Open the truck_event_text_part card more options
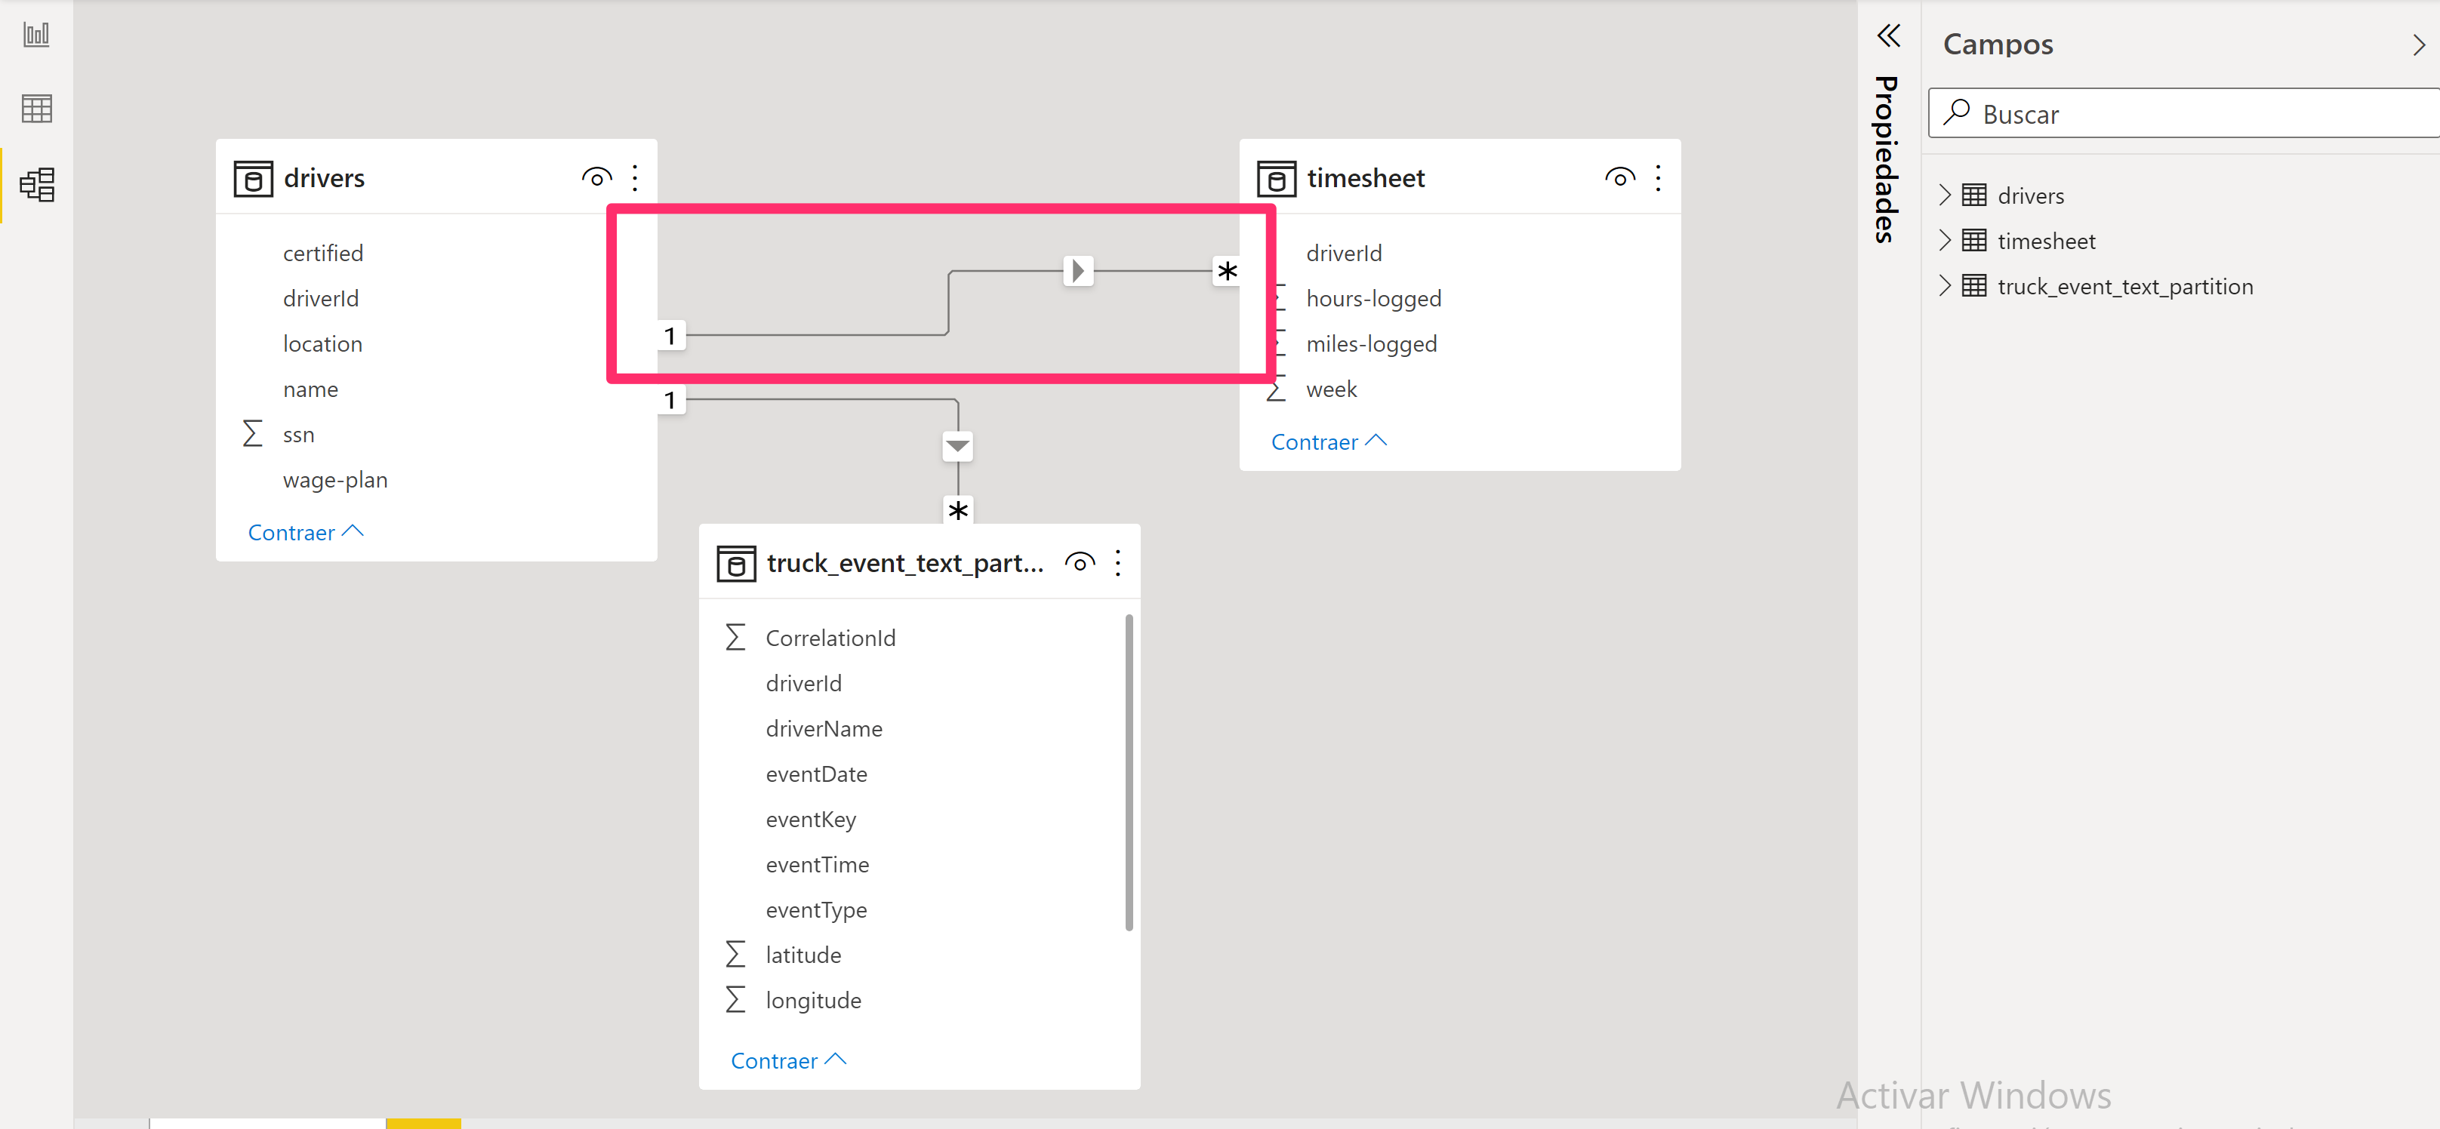The height and width of the screenshot is (1129, 2440). coord(1117,564)
